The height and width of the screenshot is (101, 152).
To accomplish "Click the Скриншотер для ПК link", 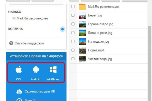I will 40,91.
